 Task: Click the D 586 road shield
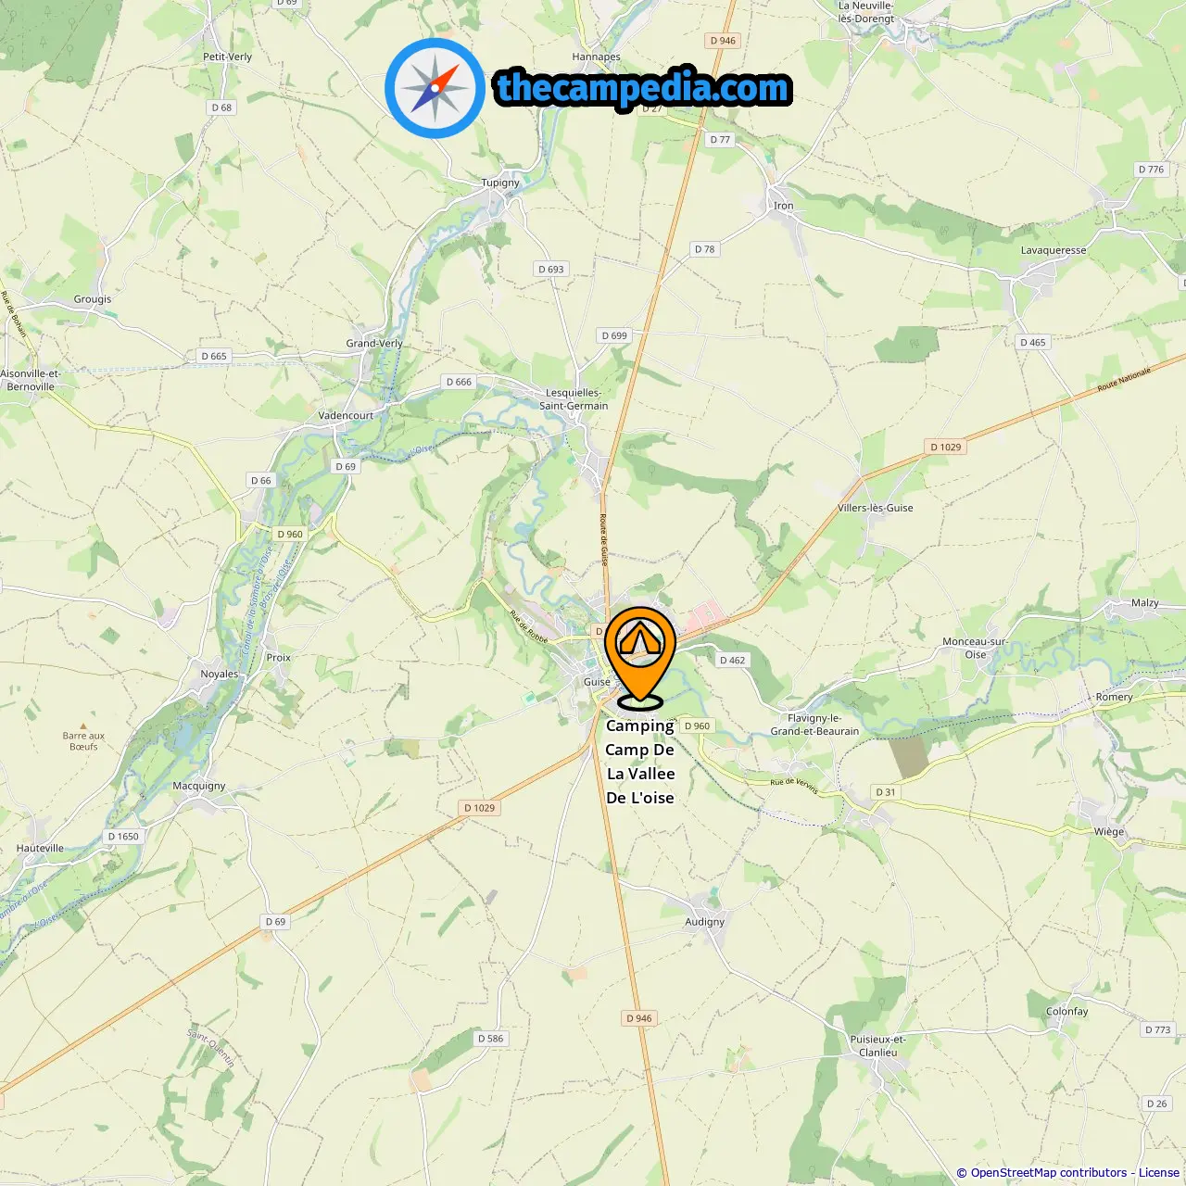(490, 1039)
